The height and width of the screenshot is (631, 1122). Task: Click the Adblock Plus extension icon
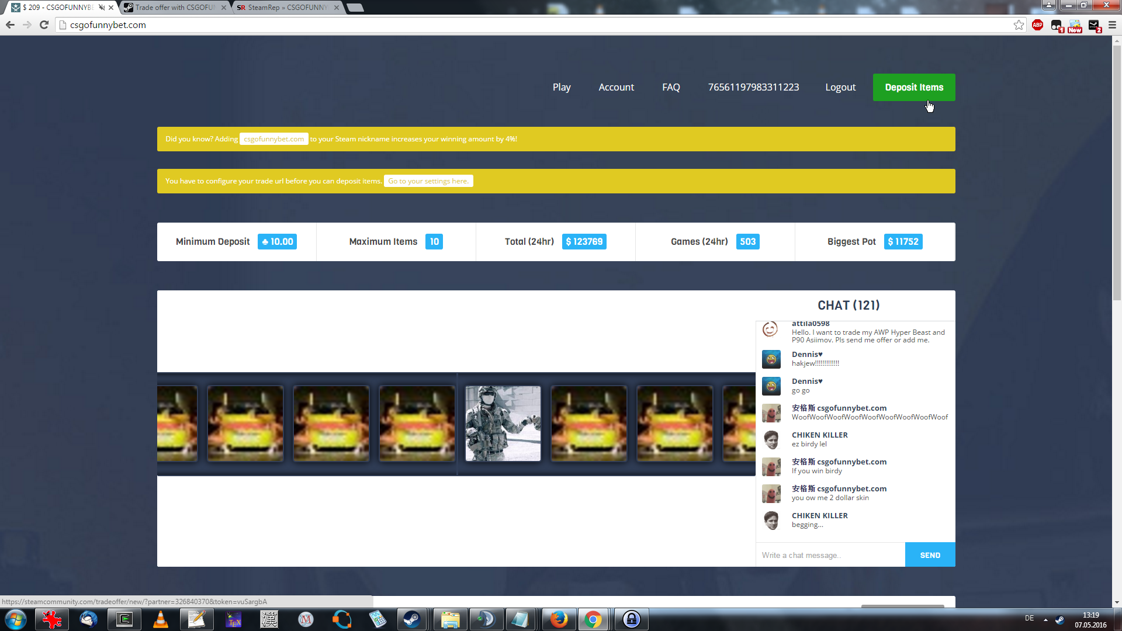point(1037,25)
